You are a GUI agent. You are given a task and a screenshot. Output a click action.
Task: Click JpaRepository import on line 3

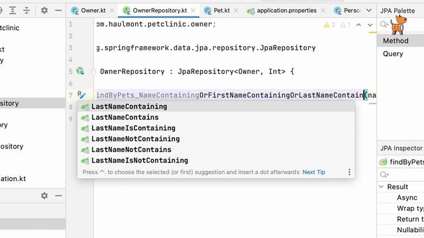click(x=288, y=48)
